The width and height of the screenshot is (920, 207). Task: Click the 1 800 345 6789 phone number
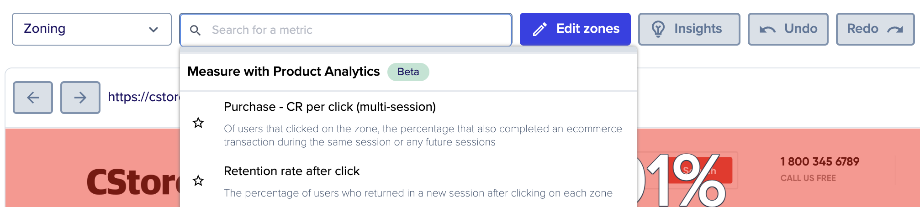click(x=820, y=161)
